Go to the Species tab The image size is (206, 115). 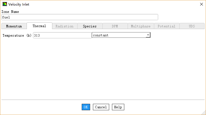click(90, 26)
